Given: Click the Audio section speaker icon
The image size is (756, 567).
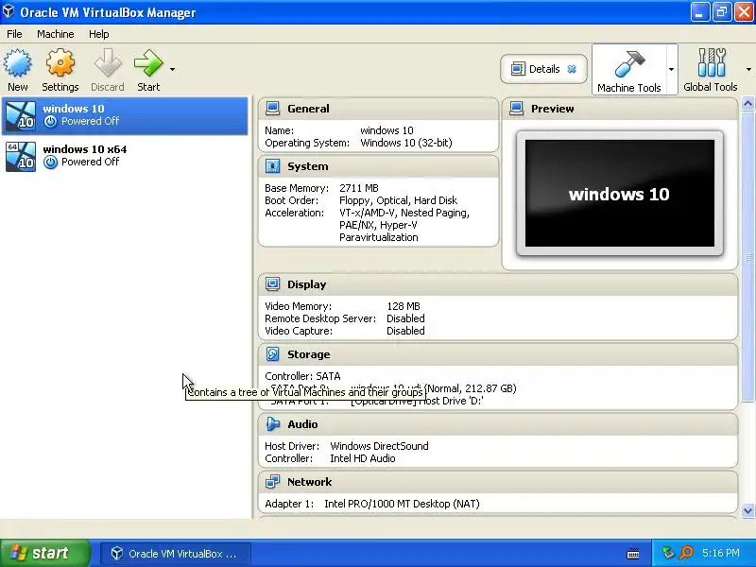Looking at the screenshot, I should 272,424.
